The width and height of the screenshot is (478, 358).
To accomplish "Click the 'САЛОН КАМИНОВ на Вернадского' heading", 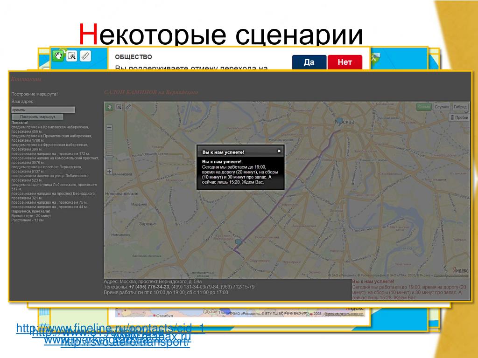I will (151, 92).
